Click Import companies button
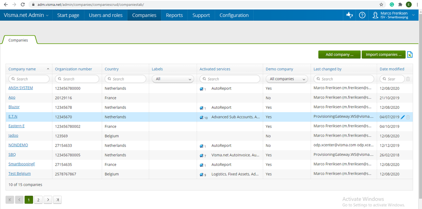Image resolution: width=422 pixels, height=209 pixels. tap(384, 55)
